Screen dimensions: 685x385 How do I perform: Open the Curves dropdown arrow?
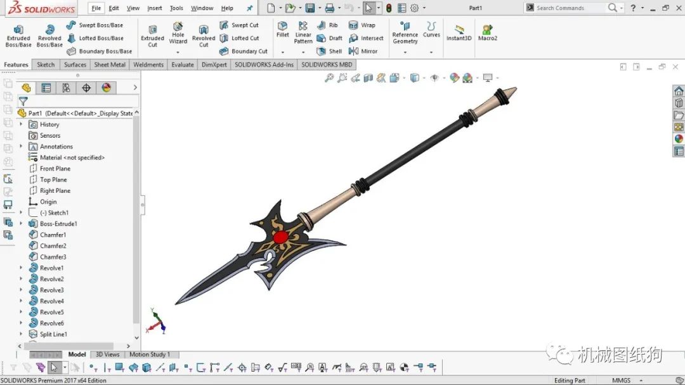pyautogui.click(x=431, y=53)
